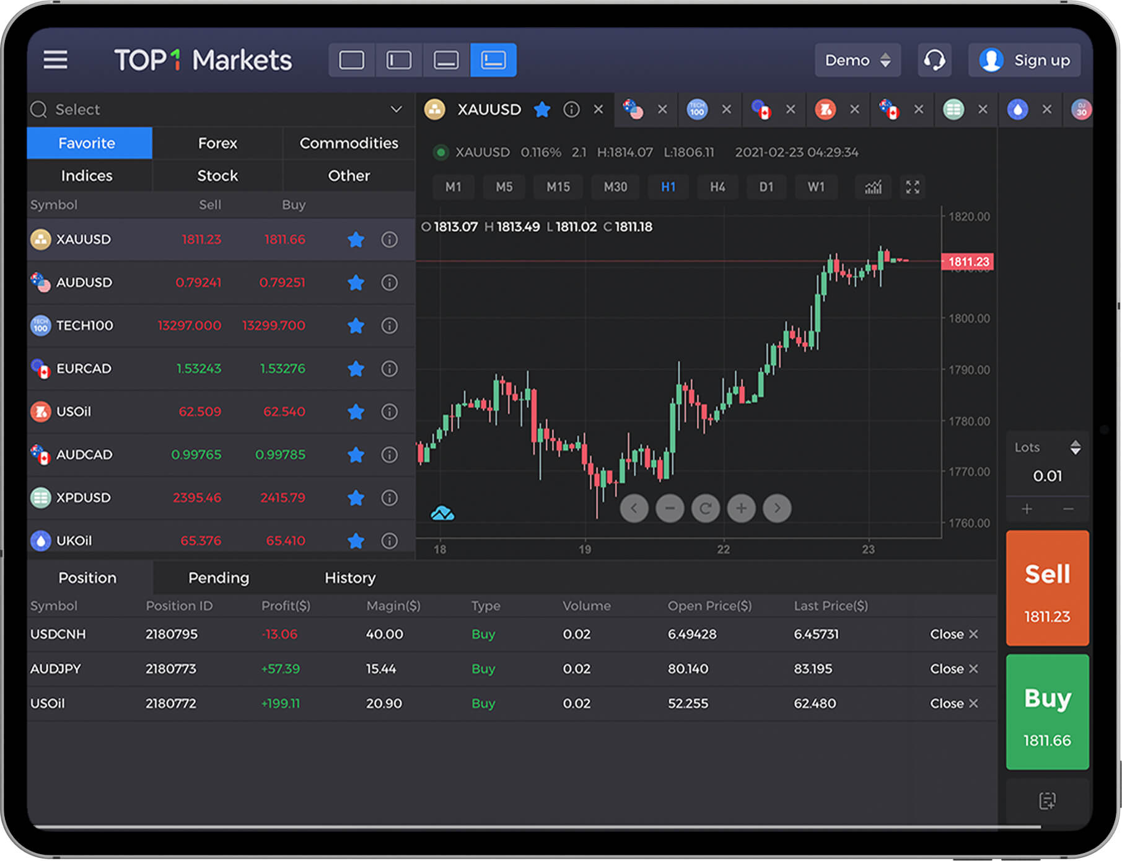Click the green Buy 1811.66 button
Viewport: 1122px width, 861px height.
coord(1047,712)
